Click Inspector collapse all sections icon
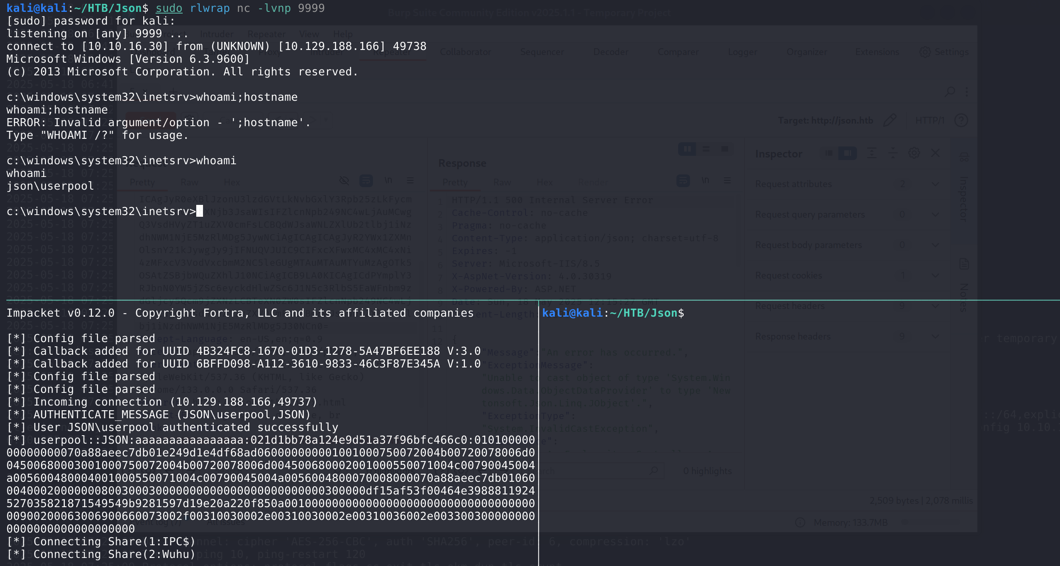 click(893, 153)
